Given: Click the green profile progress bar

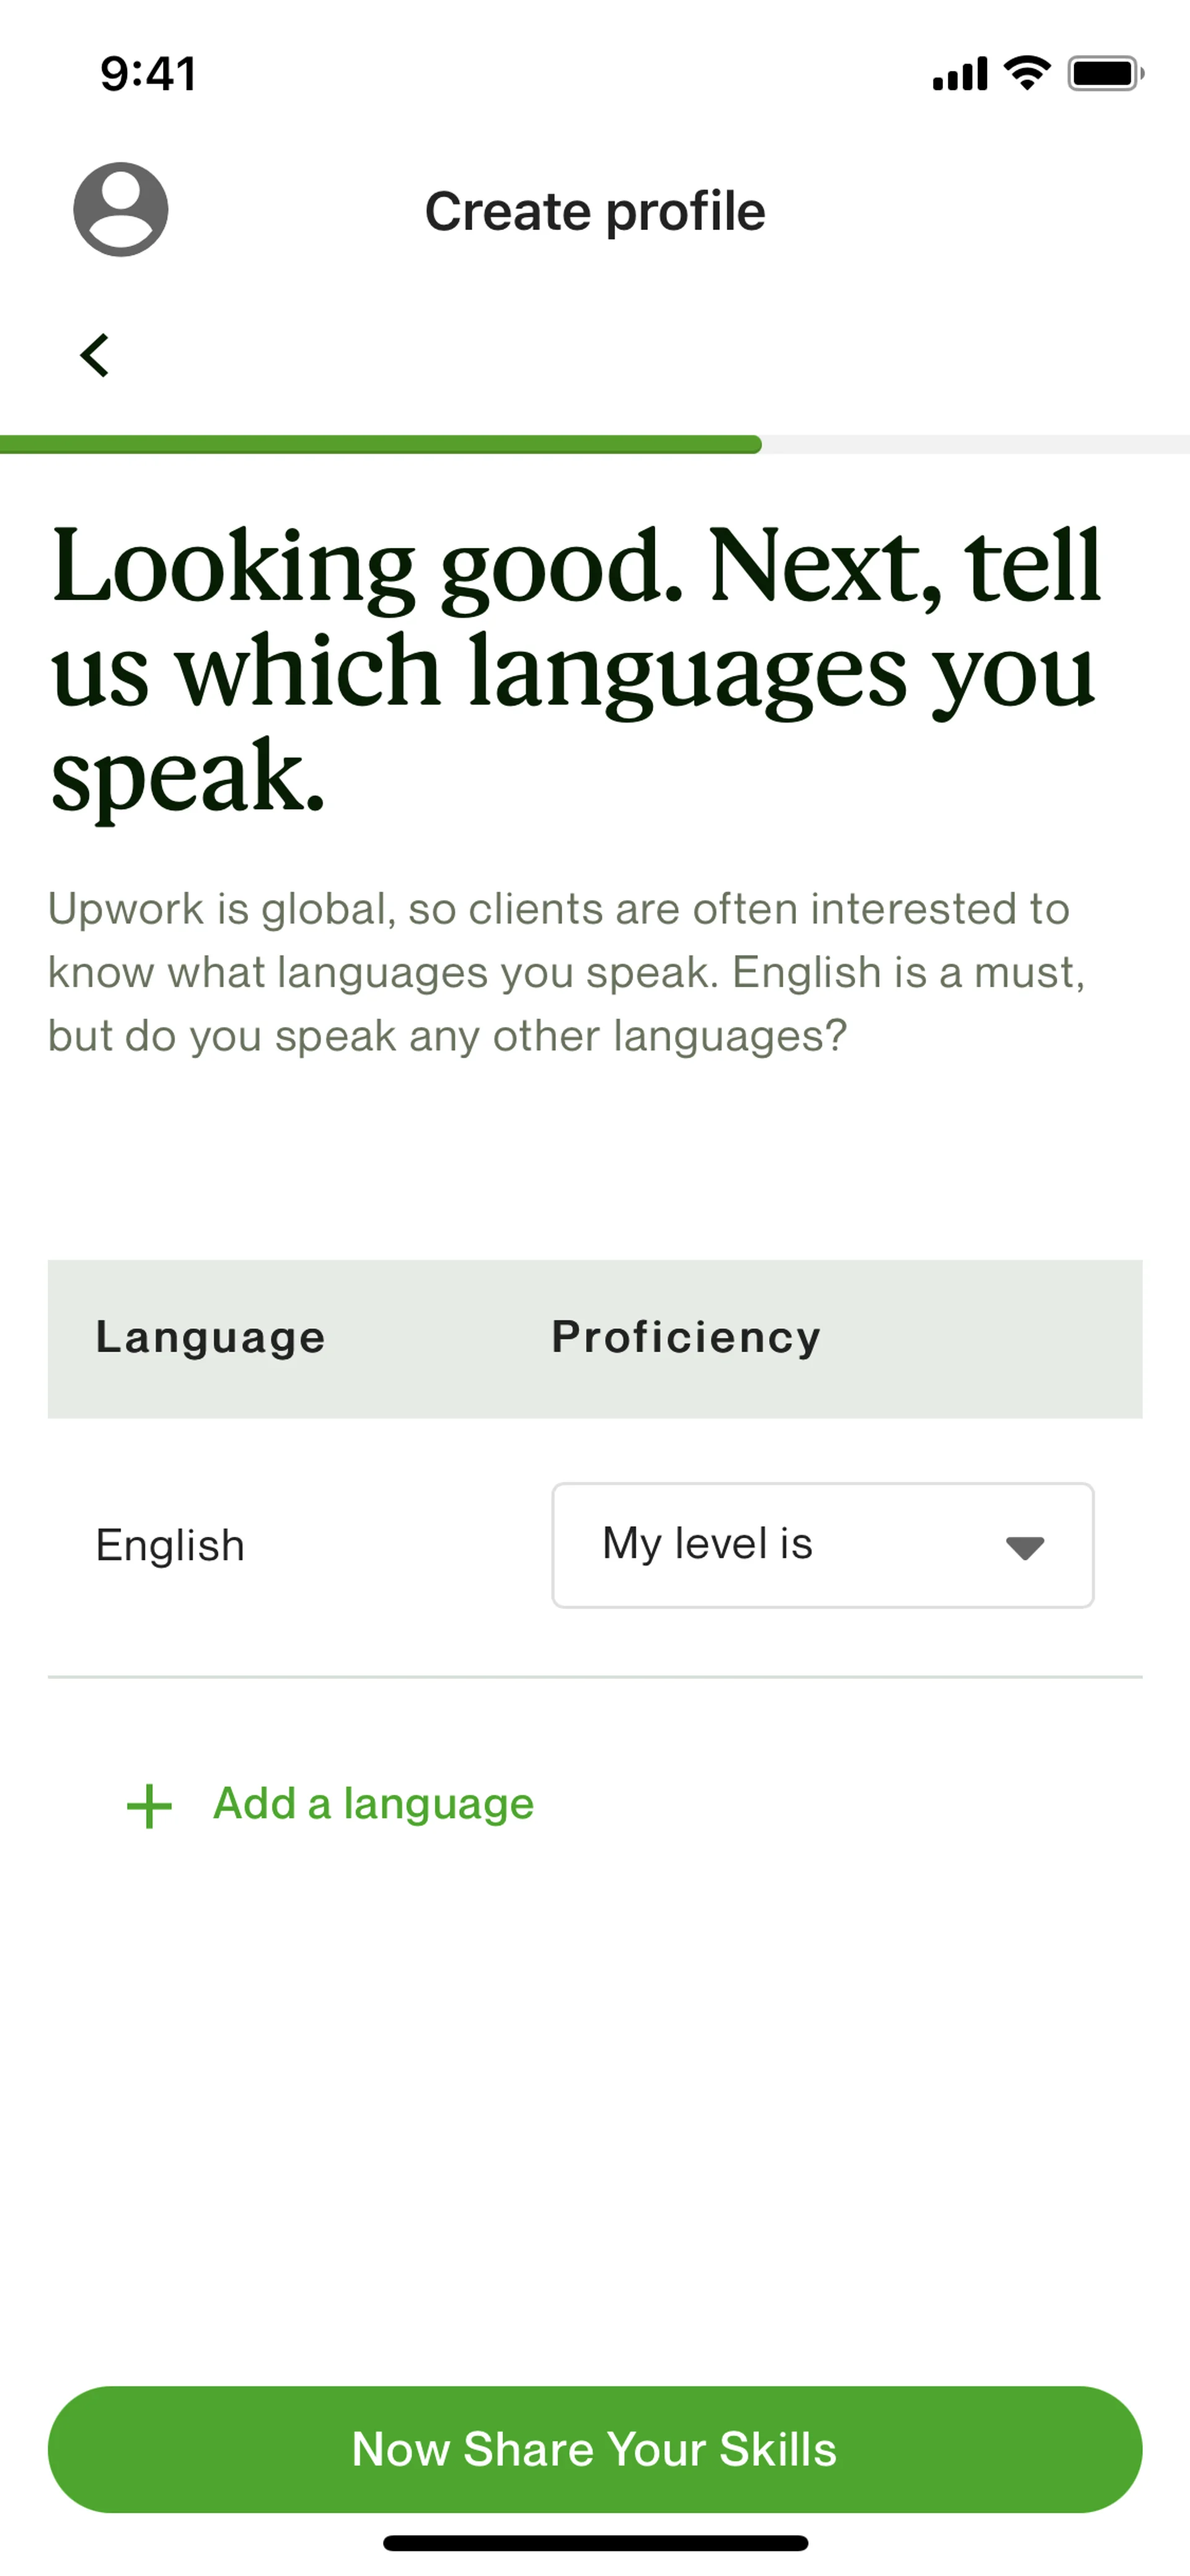Looking at the screenshot, I should click(380, 445).
